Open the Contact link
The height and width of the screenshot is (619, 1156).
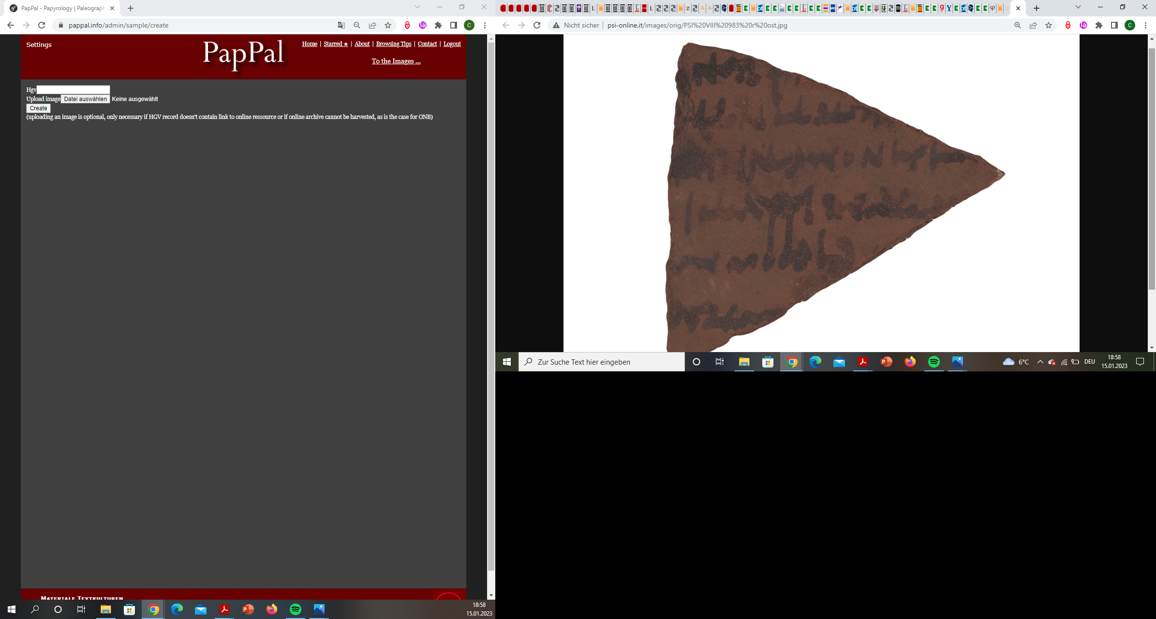427,44
